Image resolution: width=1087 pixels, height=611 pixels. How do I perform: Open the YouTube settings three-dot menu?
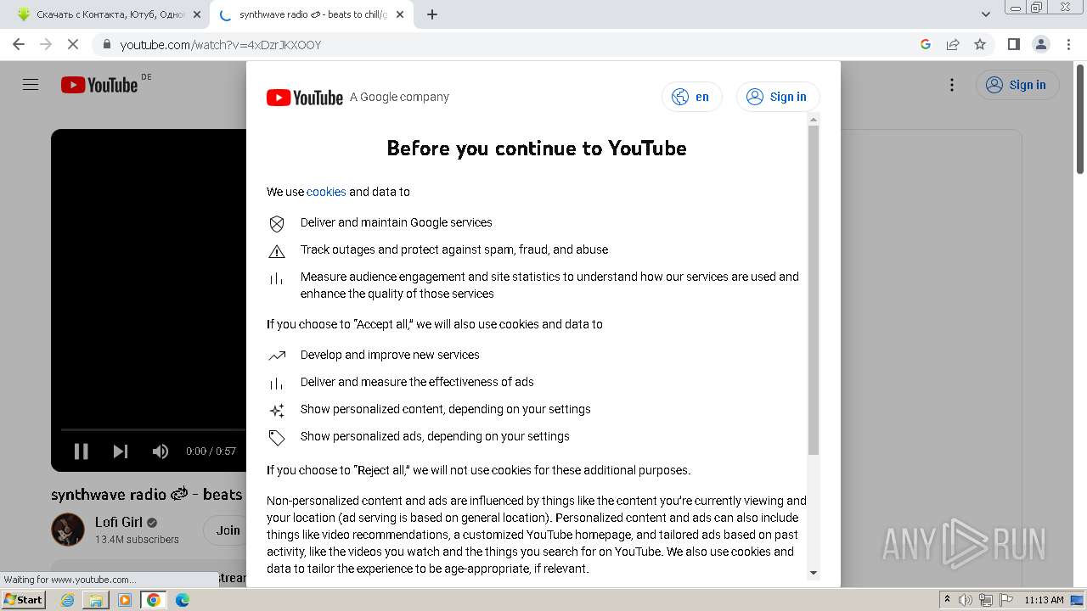click(x=952, y=85)
